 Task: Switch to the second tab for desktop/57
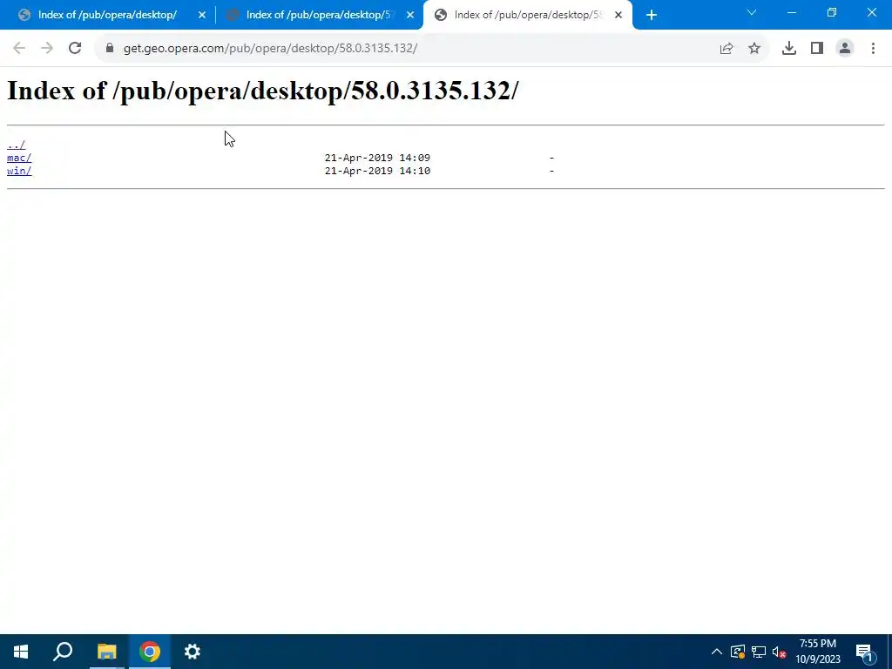click(x=320, y=15)
